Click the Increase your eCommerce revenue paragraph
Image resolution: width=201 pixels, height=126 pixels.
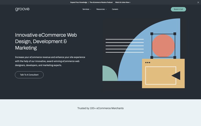(50, 61)
